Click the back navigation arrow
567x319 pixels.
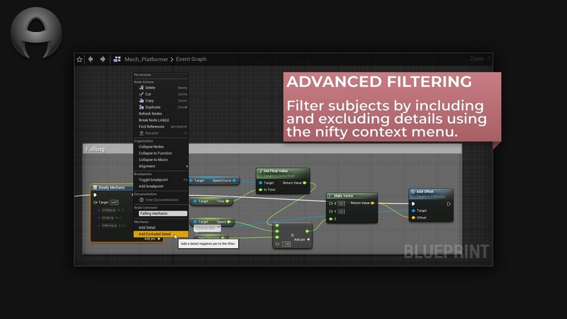pos(91,60)
